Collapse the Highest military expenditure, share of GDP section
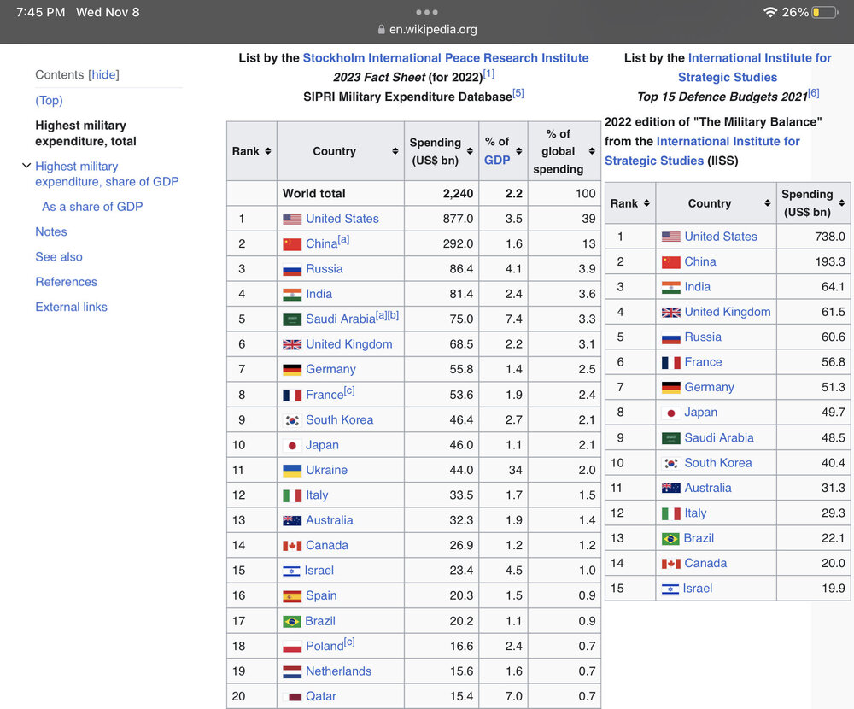Viewport: 854px width, 709px height. click(26, 166)
